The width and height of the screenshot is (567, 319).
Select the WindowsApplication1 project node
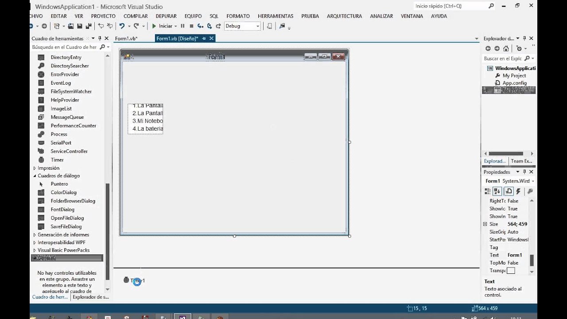point(515,68)
